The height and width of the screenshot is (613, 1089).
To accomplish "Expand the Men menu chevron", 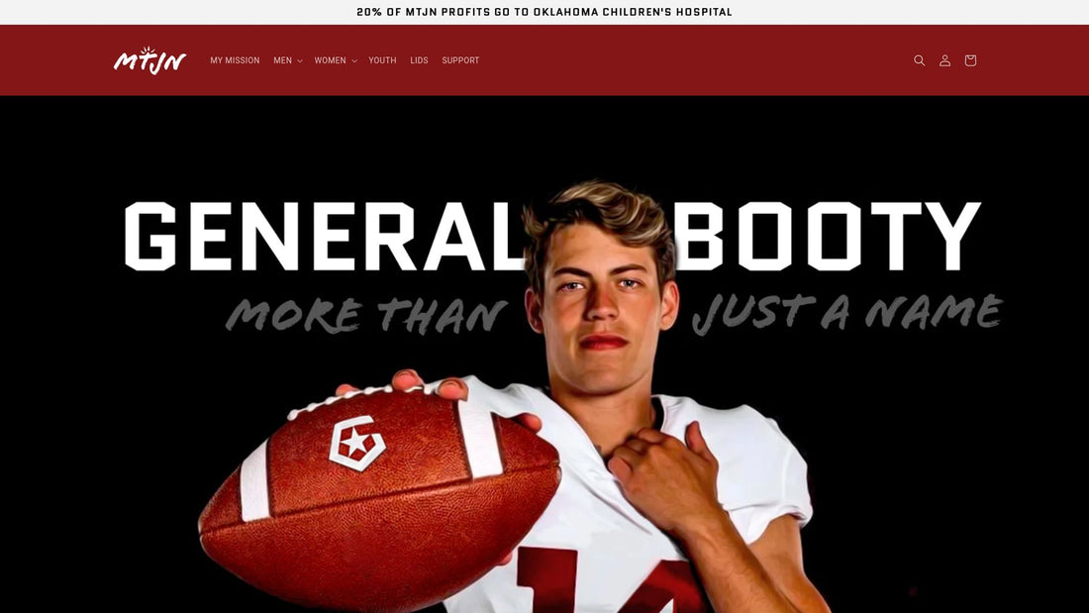I will tap(299, 61).
